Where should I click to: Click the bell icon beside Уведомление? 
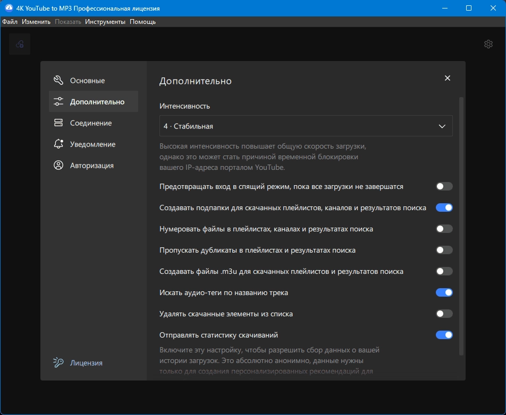point(58,144)
